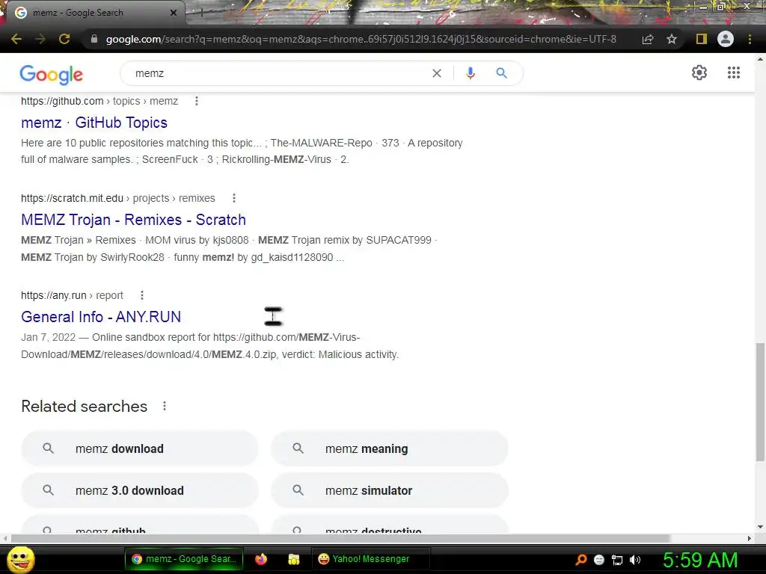Click the any.run › report URL text

72,295
